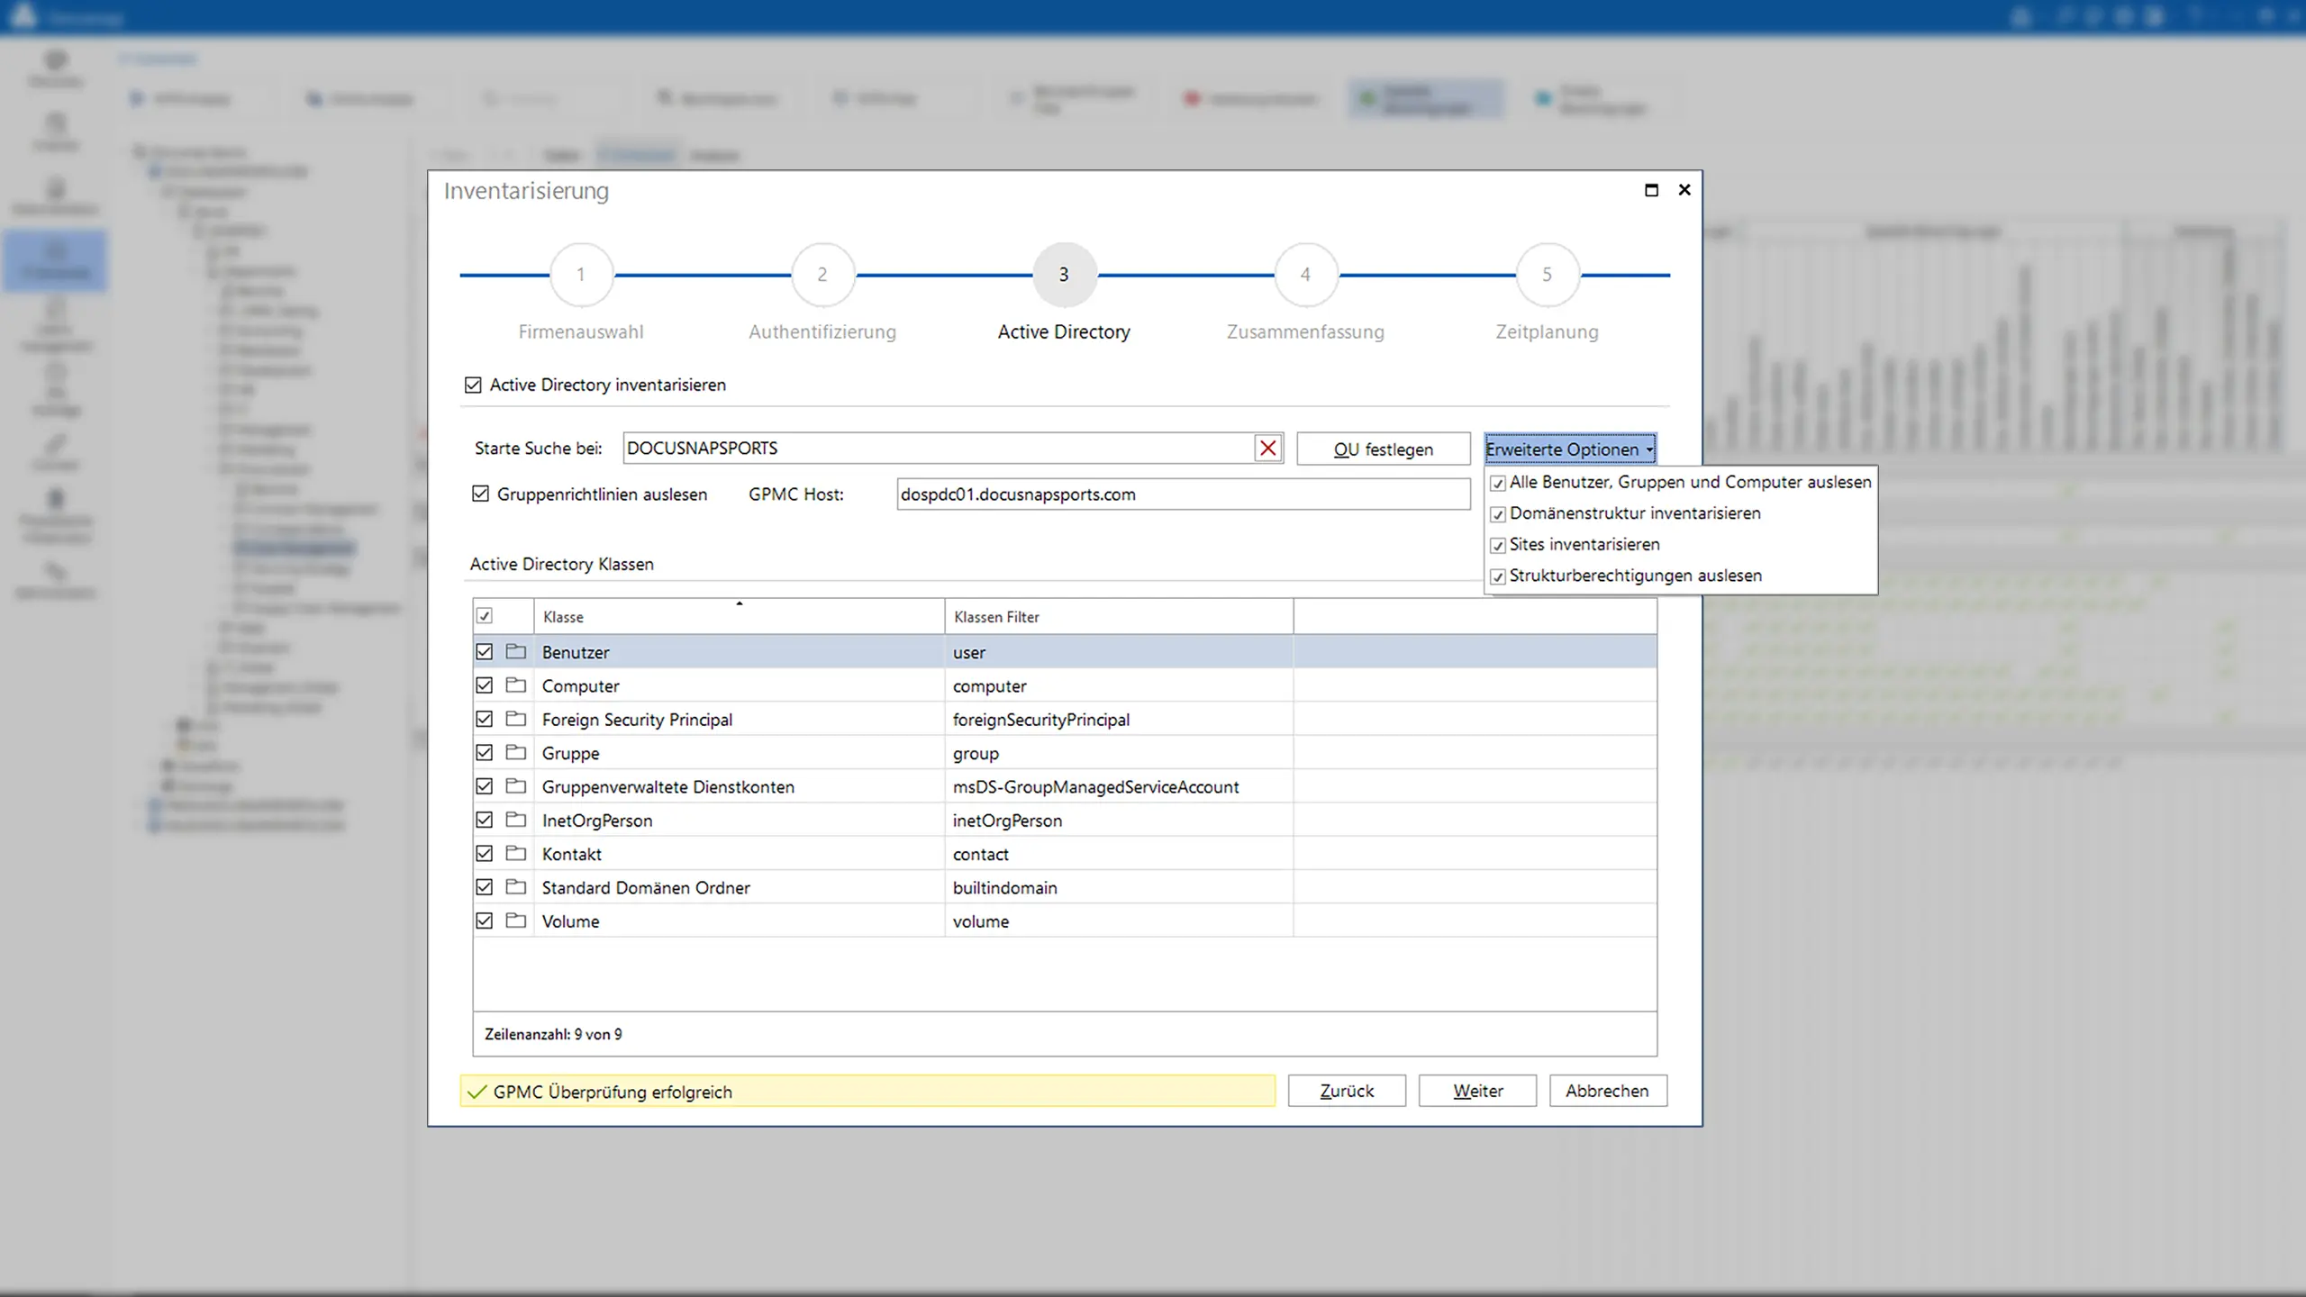
Task: Click the GPMC Host input field
Action: pyautogui.click(x=1183, y=494)
